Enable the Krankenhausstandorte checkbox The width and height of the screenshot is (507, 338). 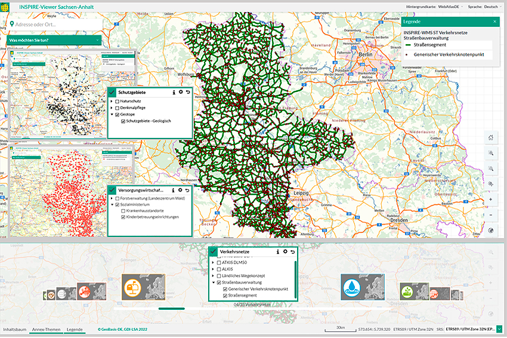click(123, 211)
